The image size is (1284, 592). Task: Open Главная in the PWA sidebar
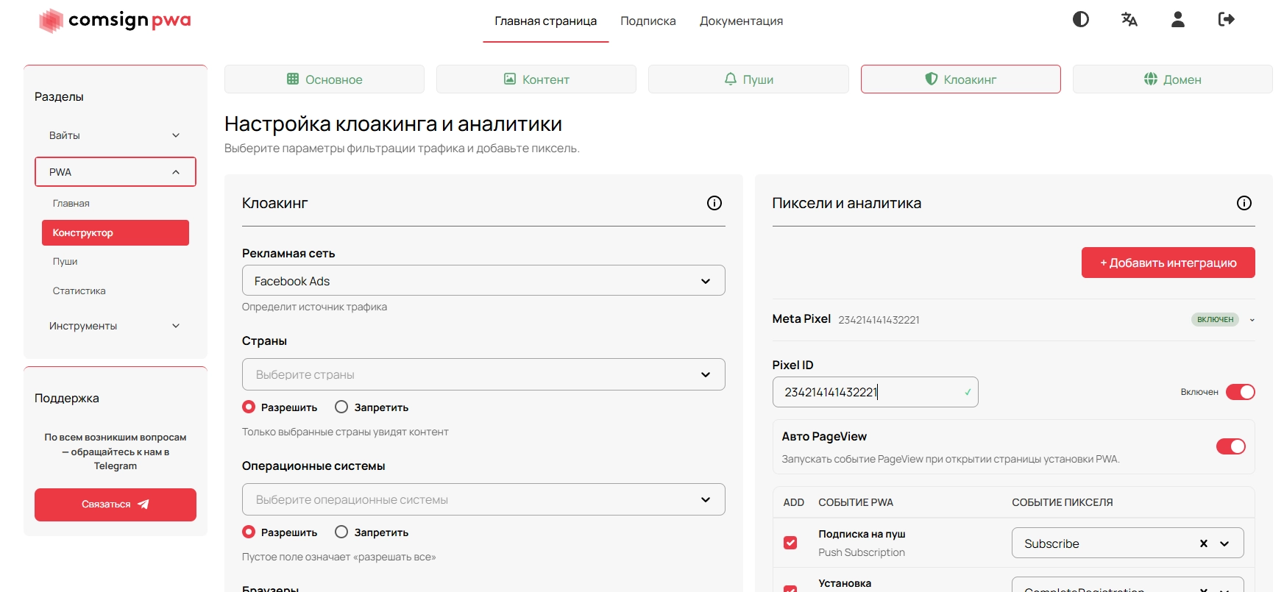71,204
